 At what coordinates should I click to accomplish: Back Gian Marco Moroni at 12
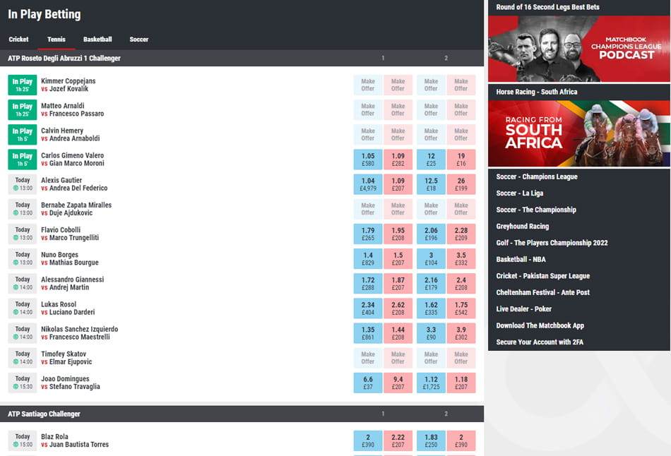(x=431, y=159)
